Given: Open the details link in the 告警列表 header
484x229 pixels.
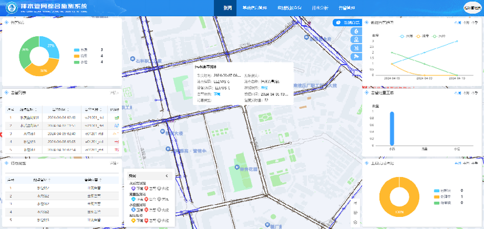Looking at the screenshot, I should click(x=114, y=92).
